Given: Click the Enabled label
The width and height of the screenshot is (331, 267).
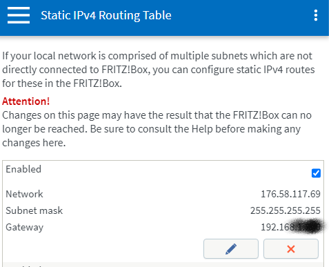Looking at the screenshot, I should tap(23, 169).
